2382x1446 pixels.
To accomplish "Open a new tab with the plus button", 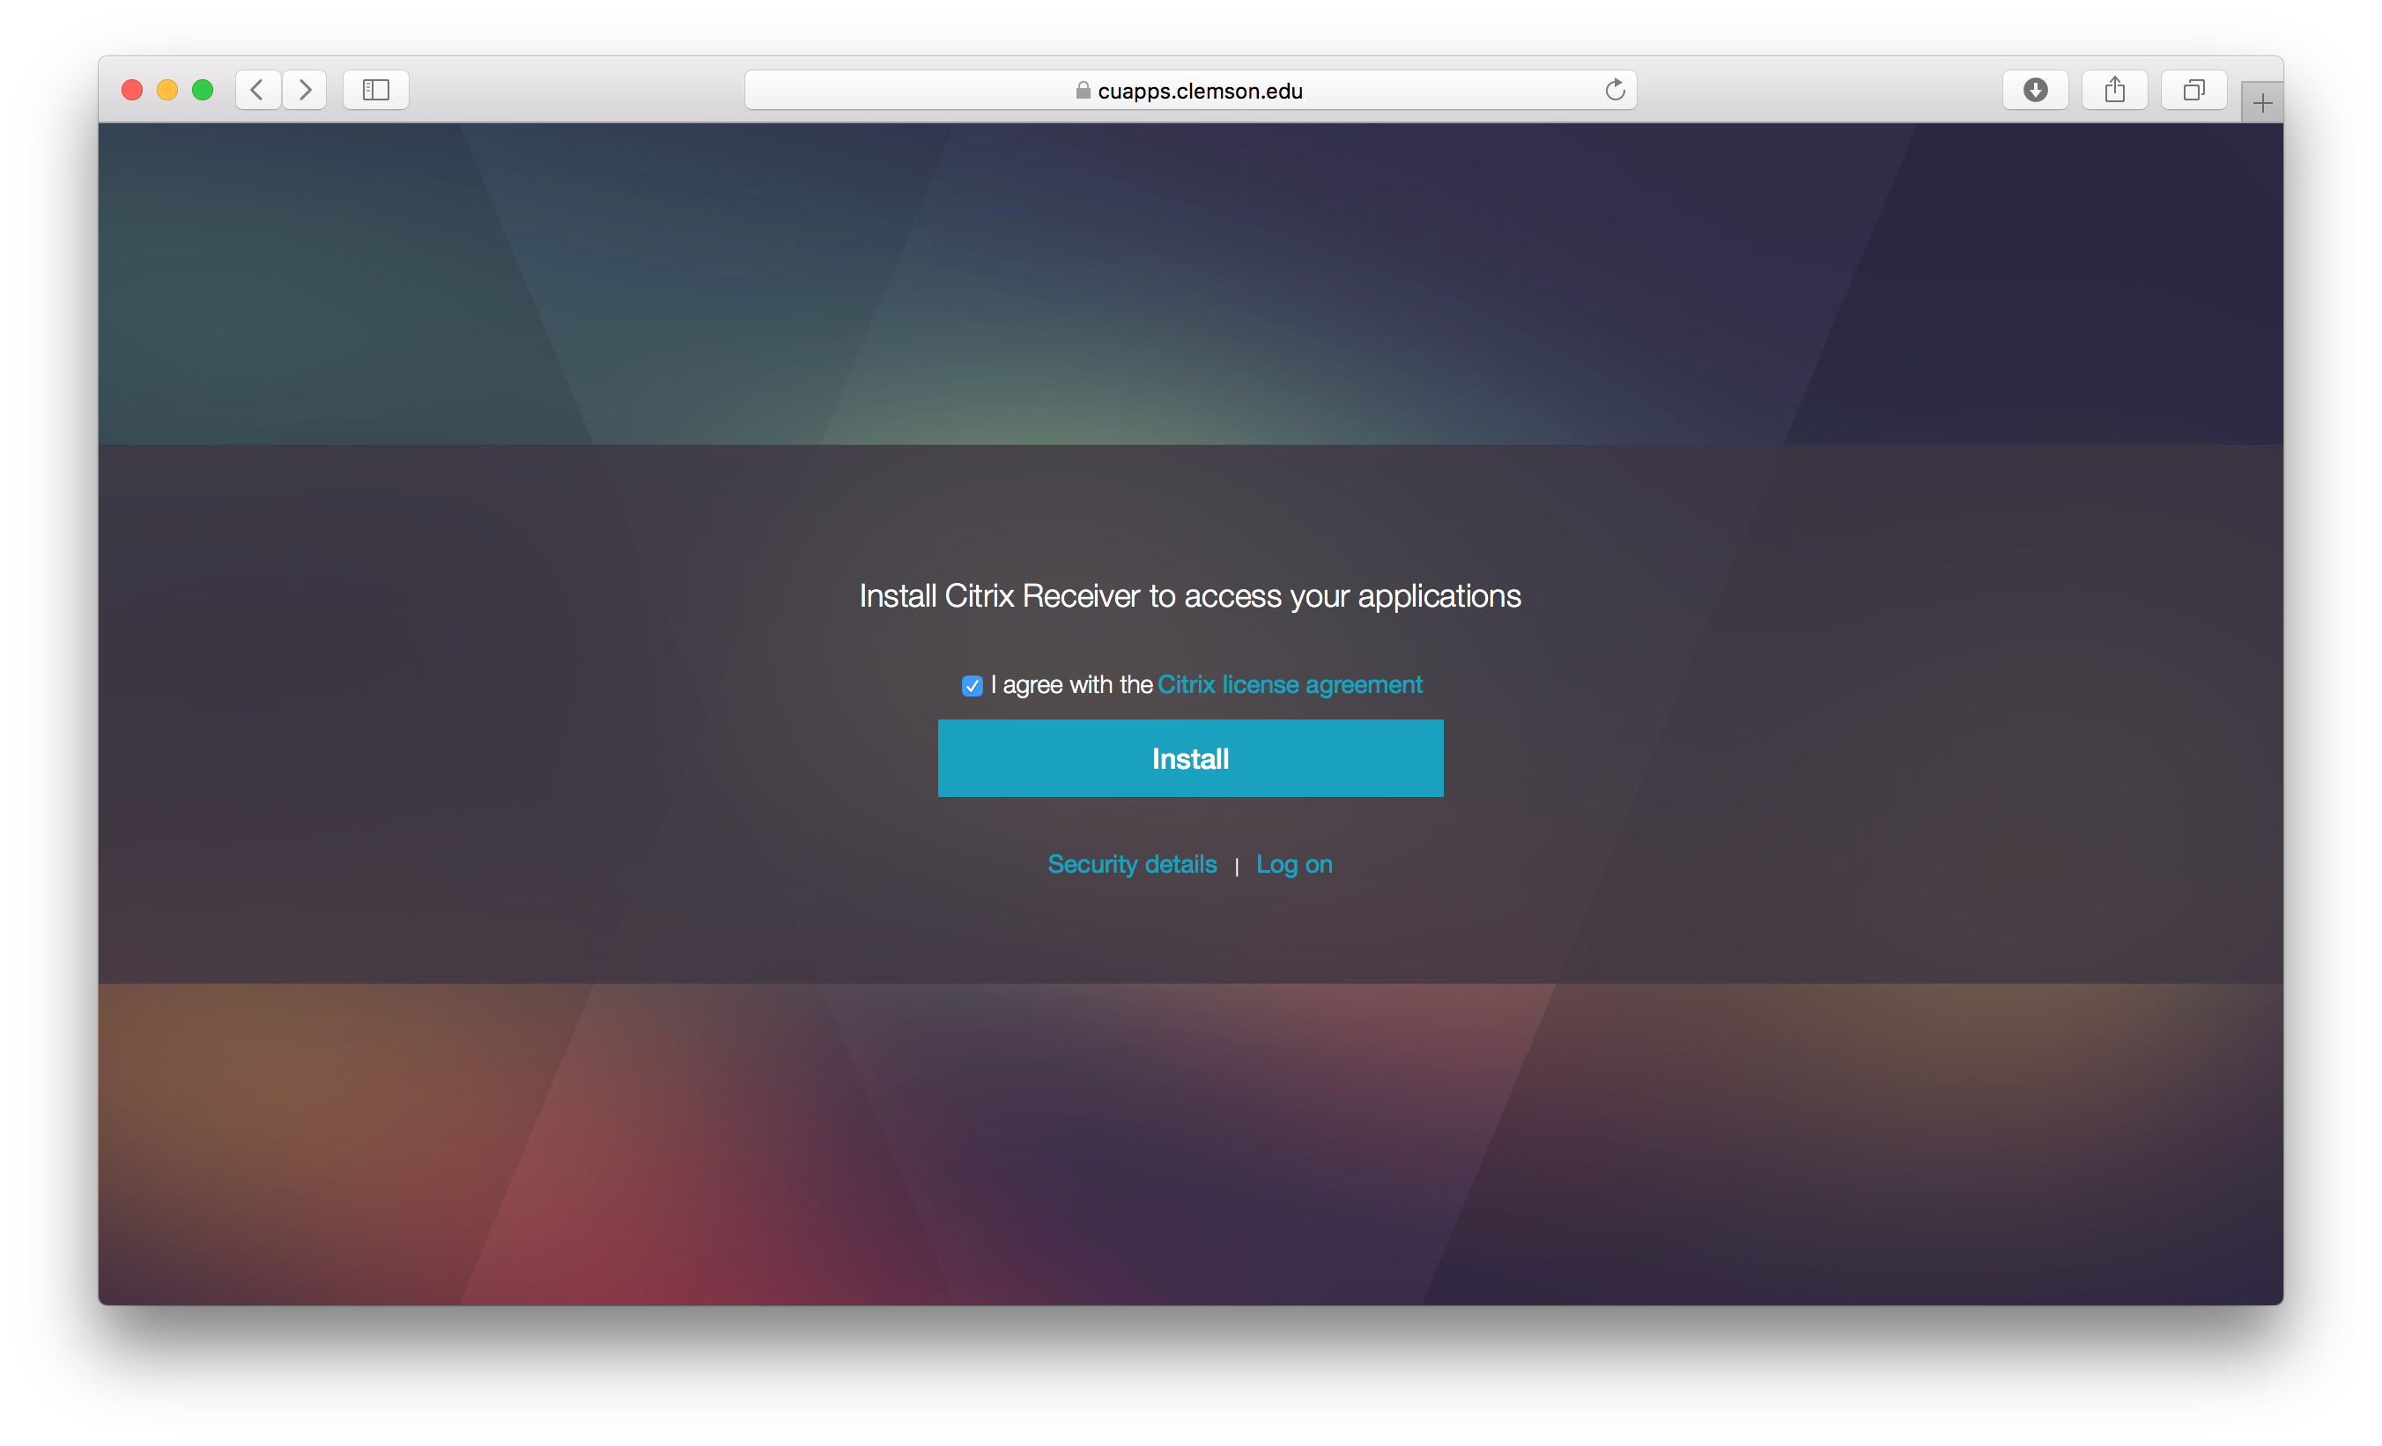I will [2262, 100].
